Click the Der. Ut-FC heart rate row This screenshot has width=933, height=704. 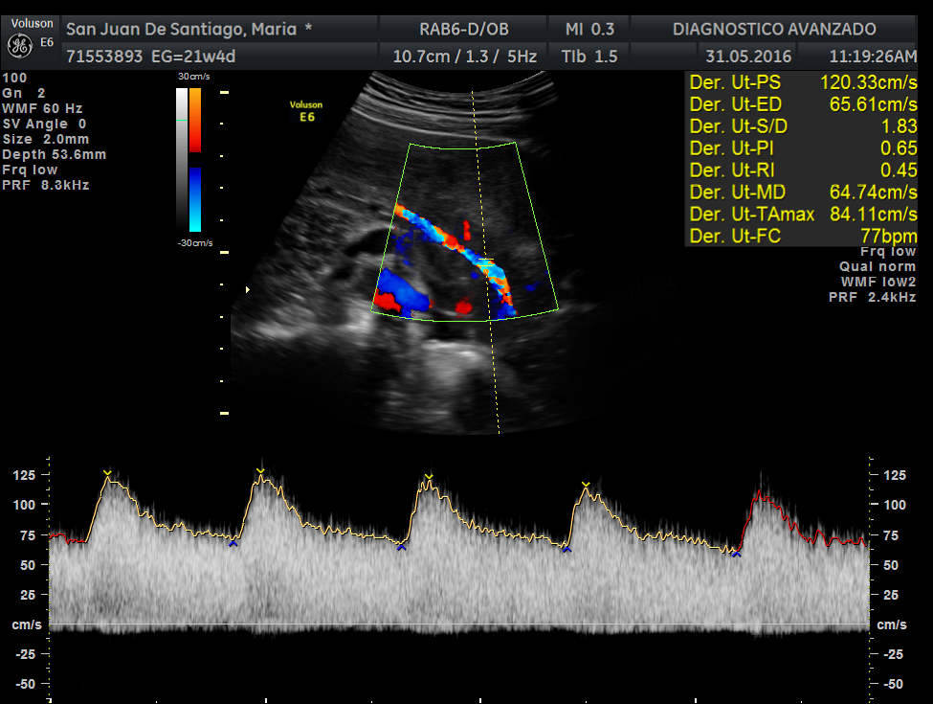coord(802,236)
